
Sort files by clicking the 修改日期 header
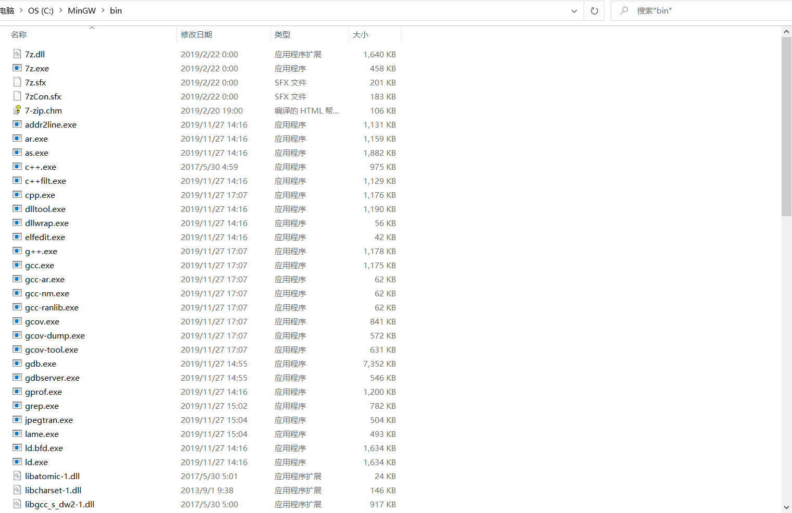coord(196,34)
